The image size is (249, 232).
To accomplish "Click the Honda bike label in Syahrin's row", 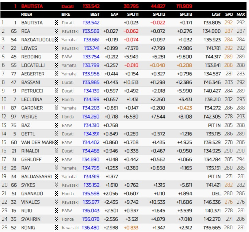I will click(68, 219).
